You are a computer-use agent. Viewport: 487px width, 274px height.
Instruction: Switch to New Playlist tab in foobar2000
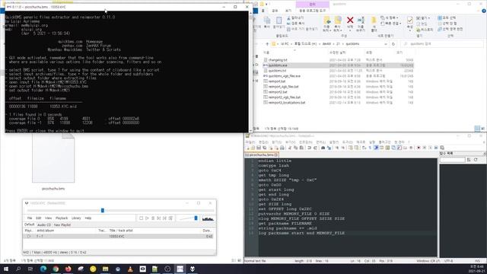click(x=62, y=225)
